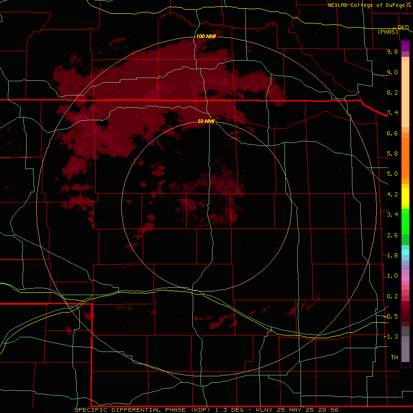This screenshot has height=413, width=413.
Task: Click the 9.0 value on the scale
Action: pos(392,72)
